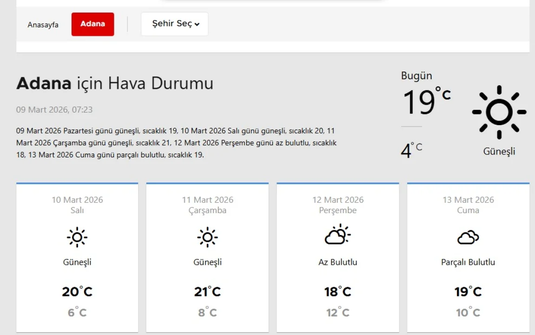Click the partly sunny icon on Perşembe card

coord(337,235)
